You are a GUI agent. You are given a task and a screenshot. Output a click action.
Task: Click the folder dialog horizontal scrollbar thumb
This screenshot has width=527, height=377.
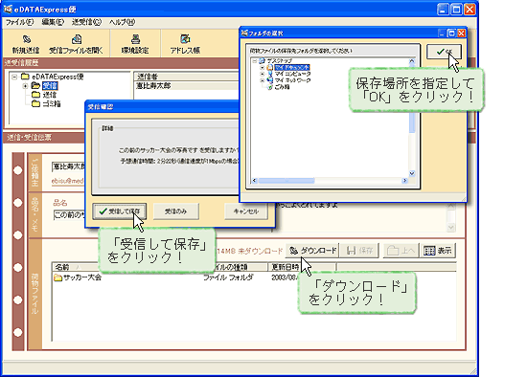[286, 181]
